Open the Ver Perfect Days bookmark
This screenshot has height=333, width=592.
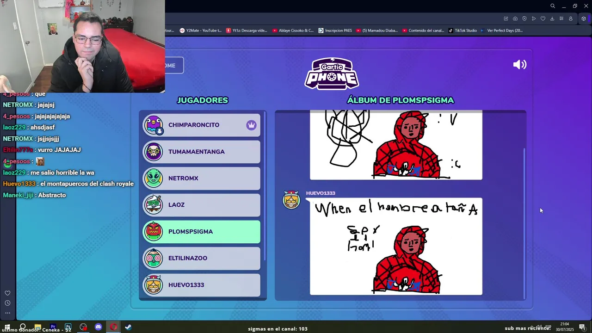(x=501, y=31)
